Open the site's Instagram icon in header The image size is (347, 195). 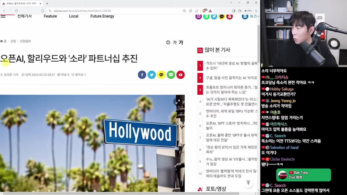point(199,16)
